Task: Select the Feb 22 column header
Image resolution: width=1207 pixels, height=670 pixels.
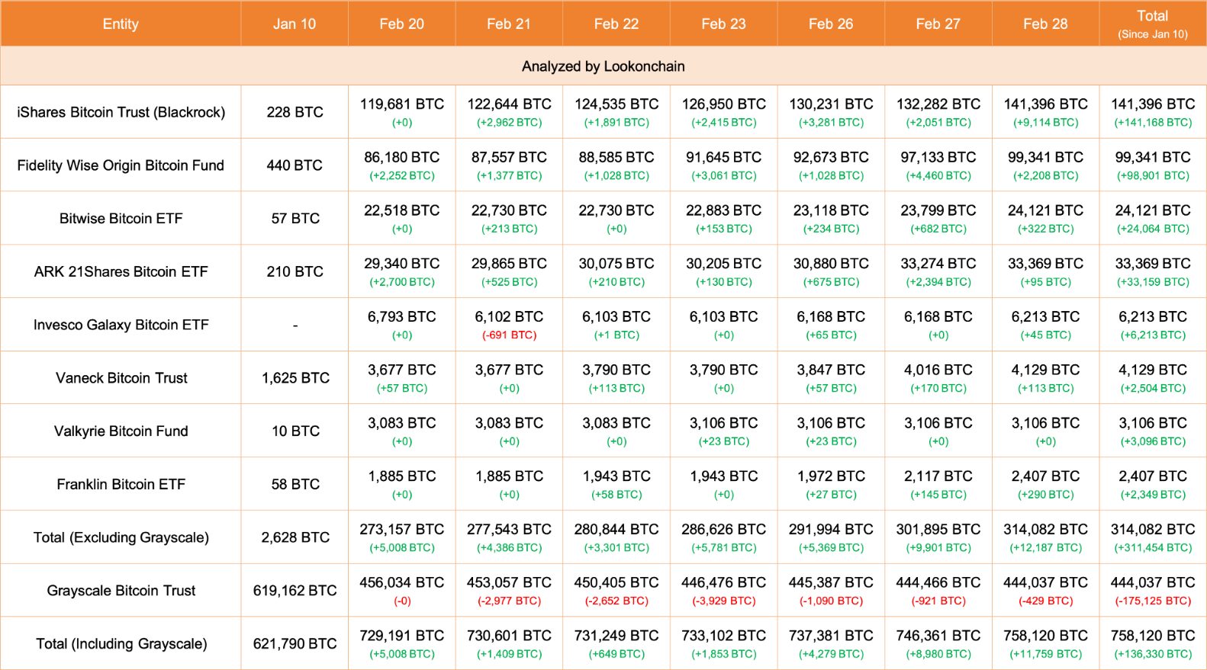Action: coord(616,24)
